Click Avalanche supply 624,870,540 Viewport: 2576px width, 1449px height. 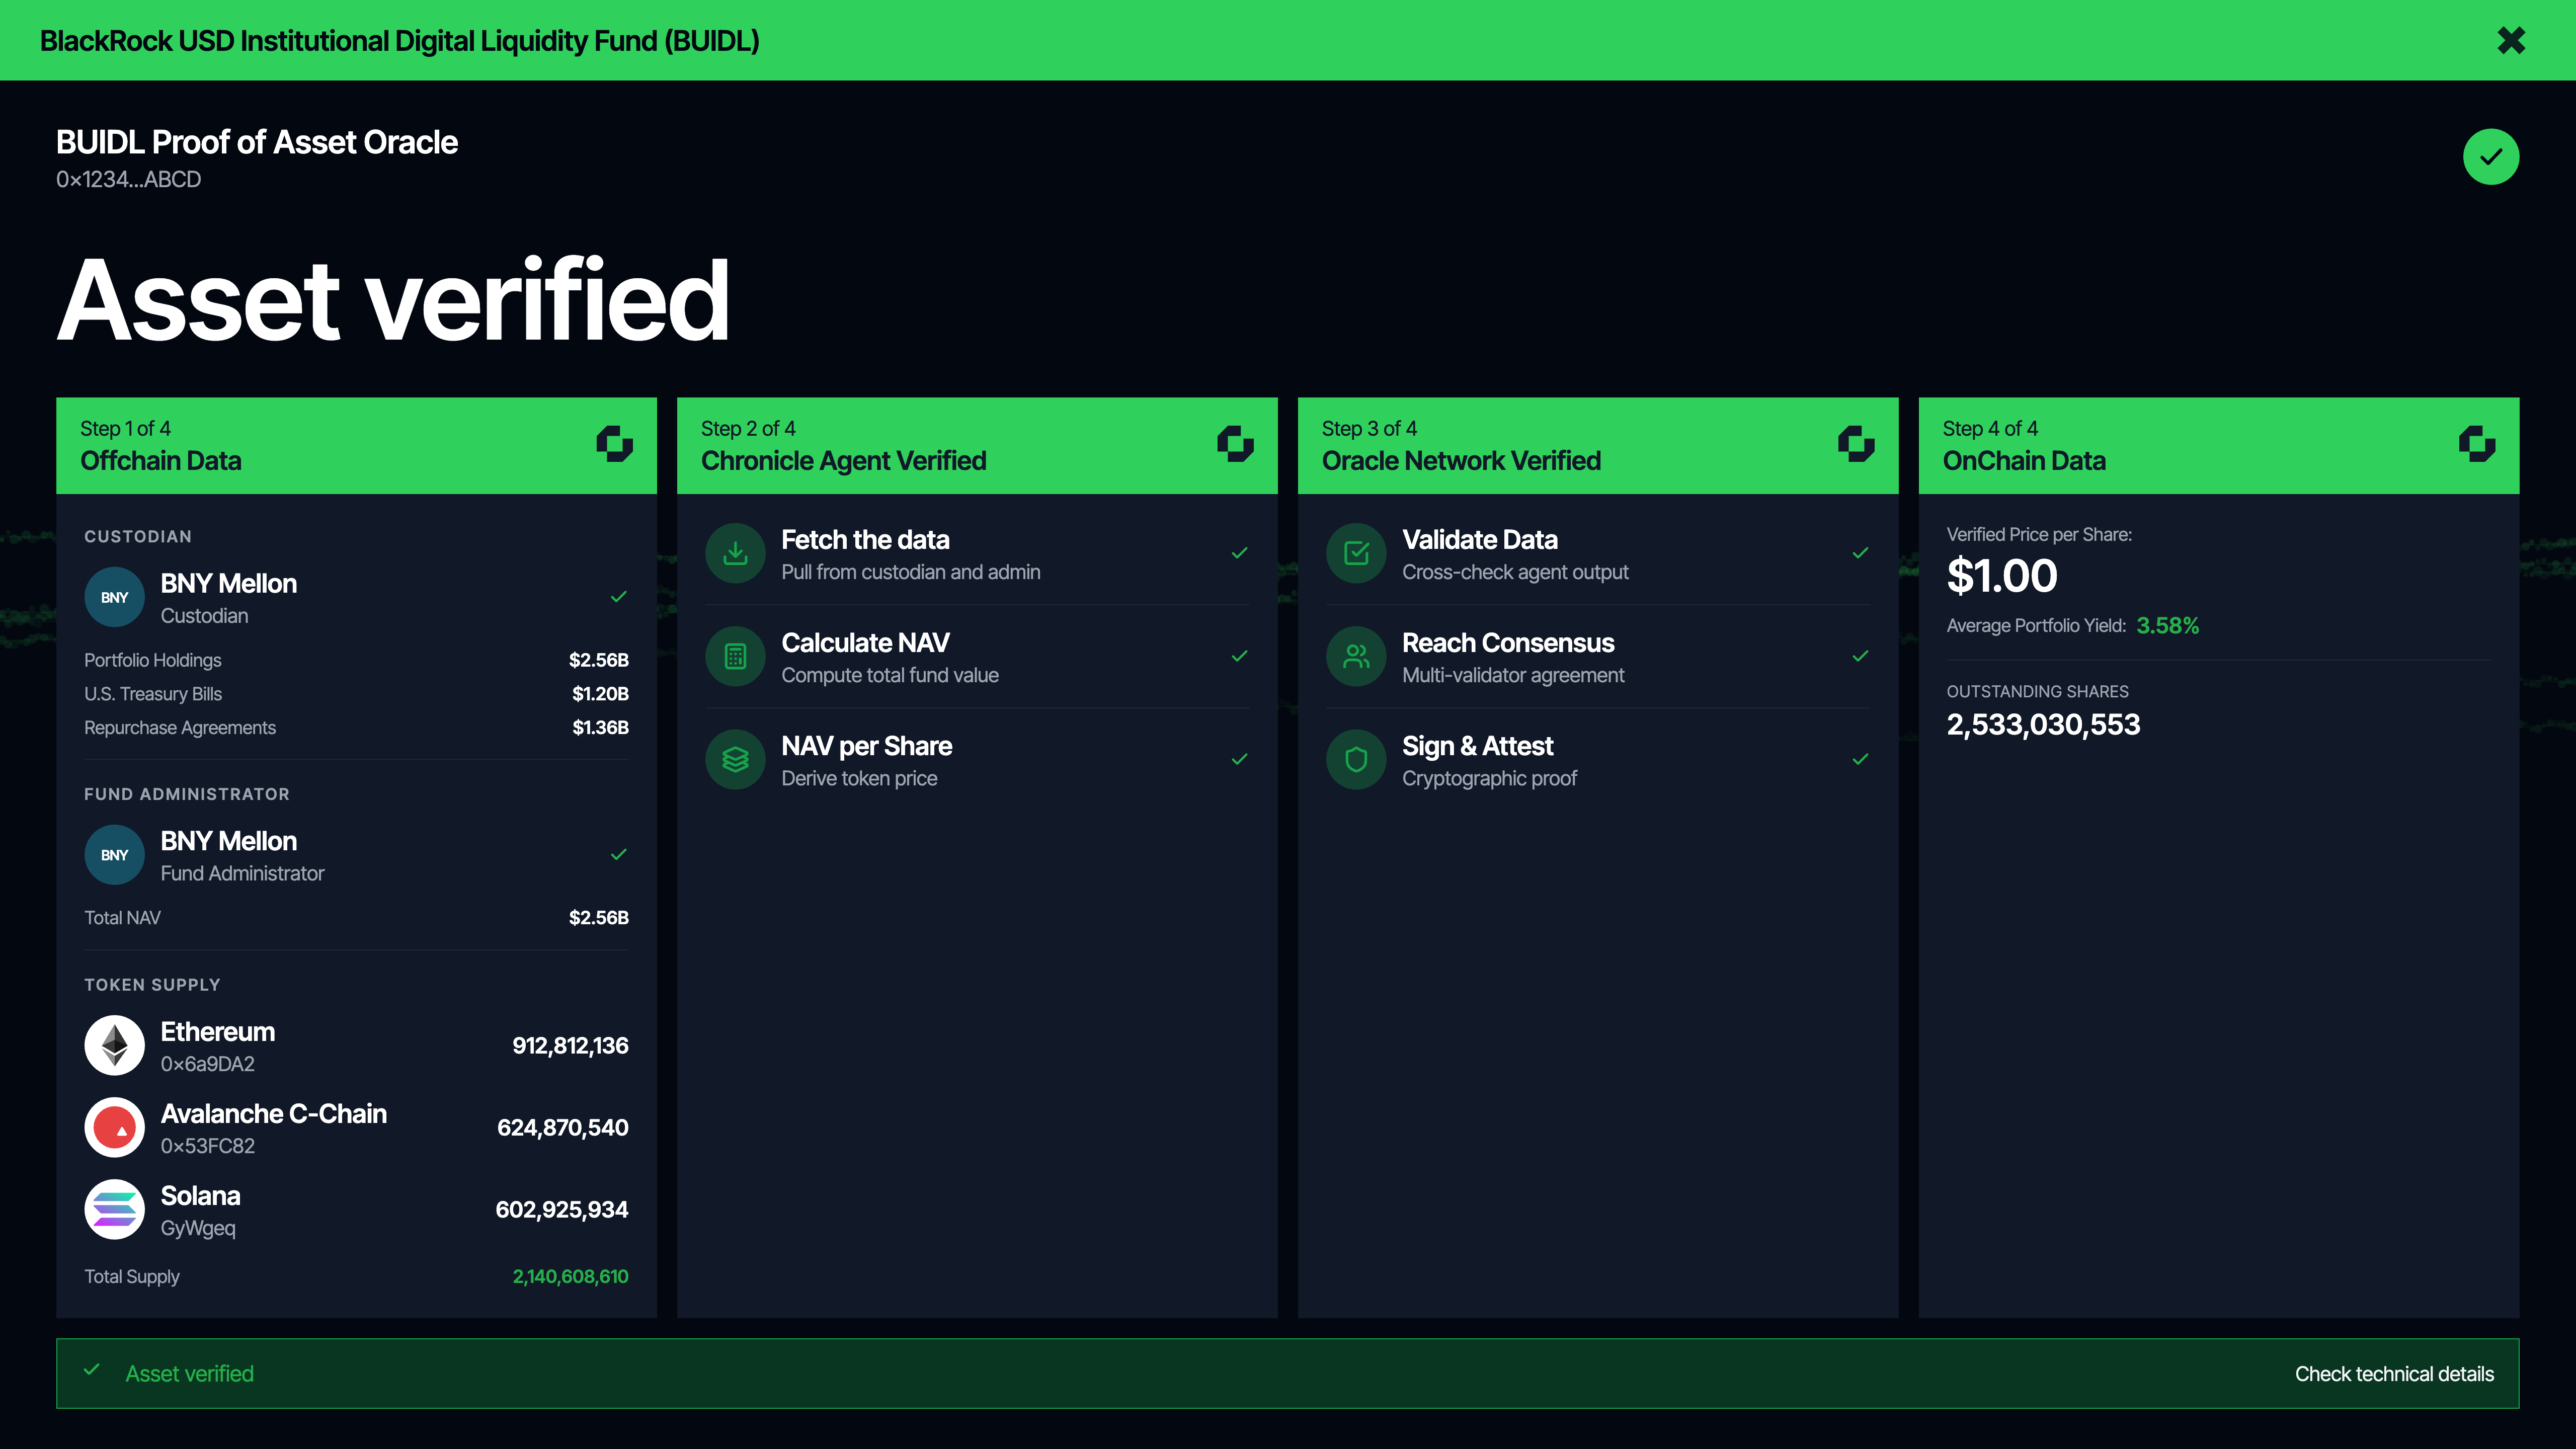coord(562,1128)
